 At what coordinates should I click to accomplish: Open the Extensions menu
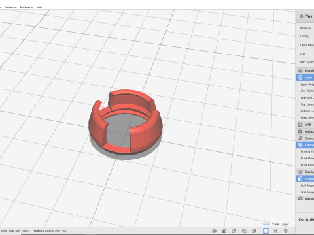(x=10, y=7)
